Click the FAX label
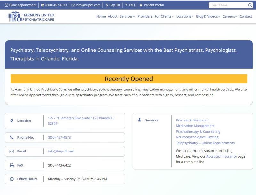256x195 pixels. 20,165
